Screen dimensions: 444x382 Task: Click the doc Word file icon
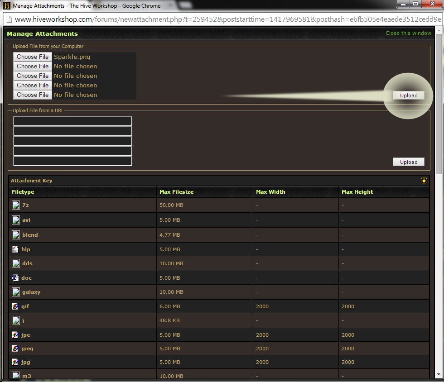point(15,277)
